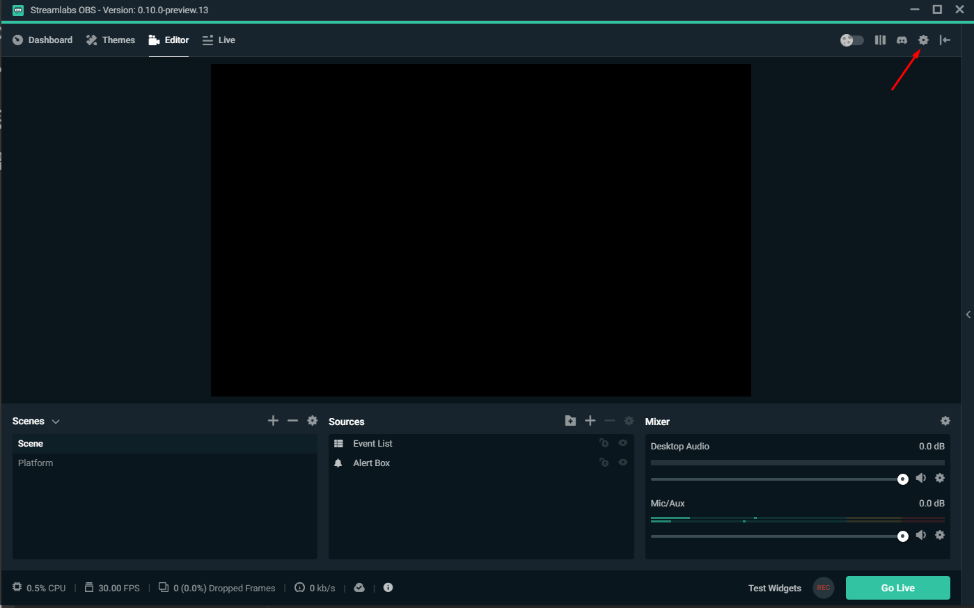Click the Dropped Frames icon
The width and height of the screenshot is (974, 608).
pos(164,587)
